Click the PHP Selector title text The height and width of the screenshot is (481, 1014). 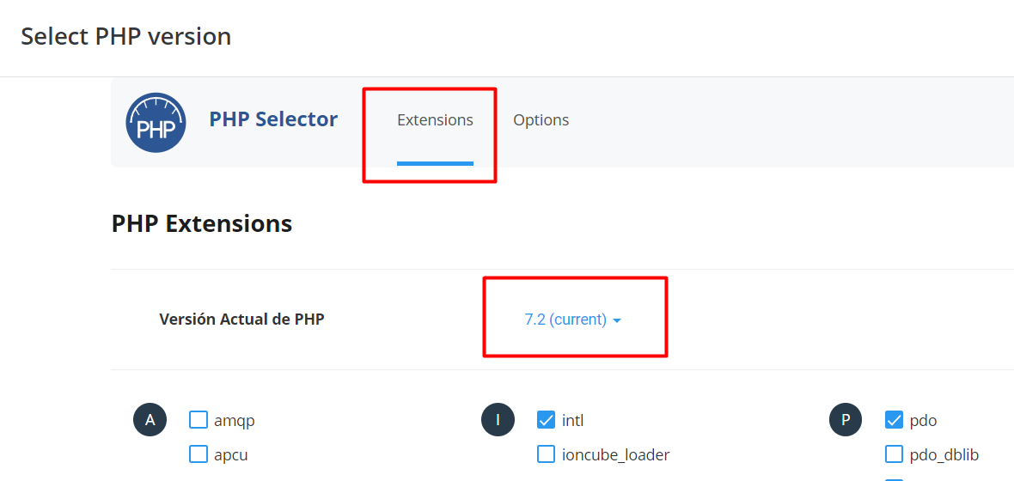[273, 119]
